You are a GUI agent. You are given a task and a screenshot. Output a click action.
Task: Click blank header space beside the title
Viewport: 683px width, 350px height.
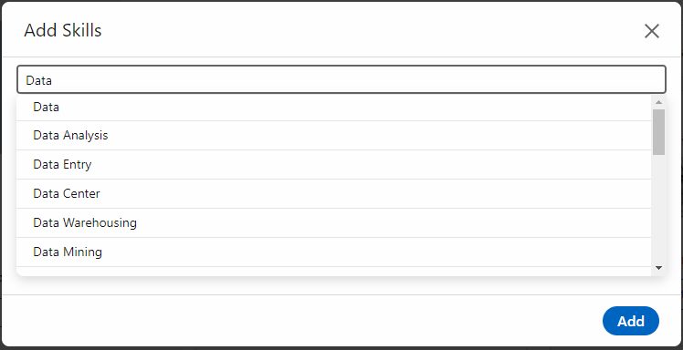click(x=370, y=30)
